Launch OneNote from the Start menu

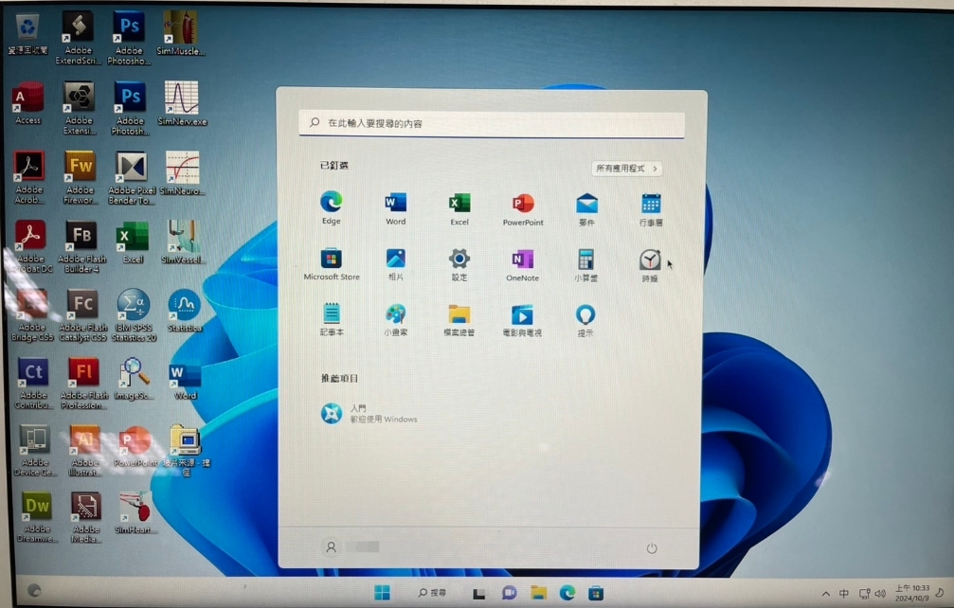(x=522, y=265)
